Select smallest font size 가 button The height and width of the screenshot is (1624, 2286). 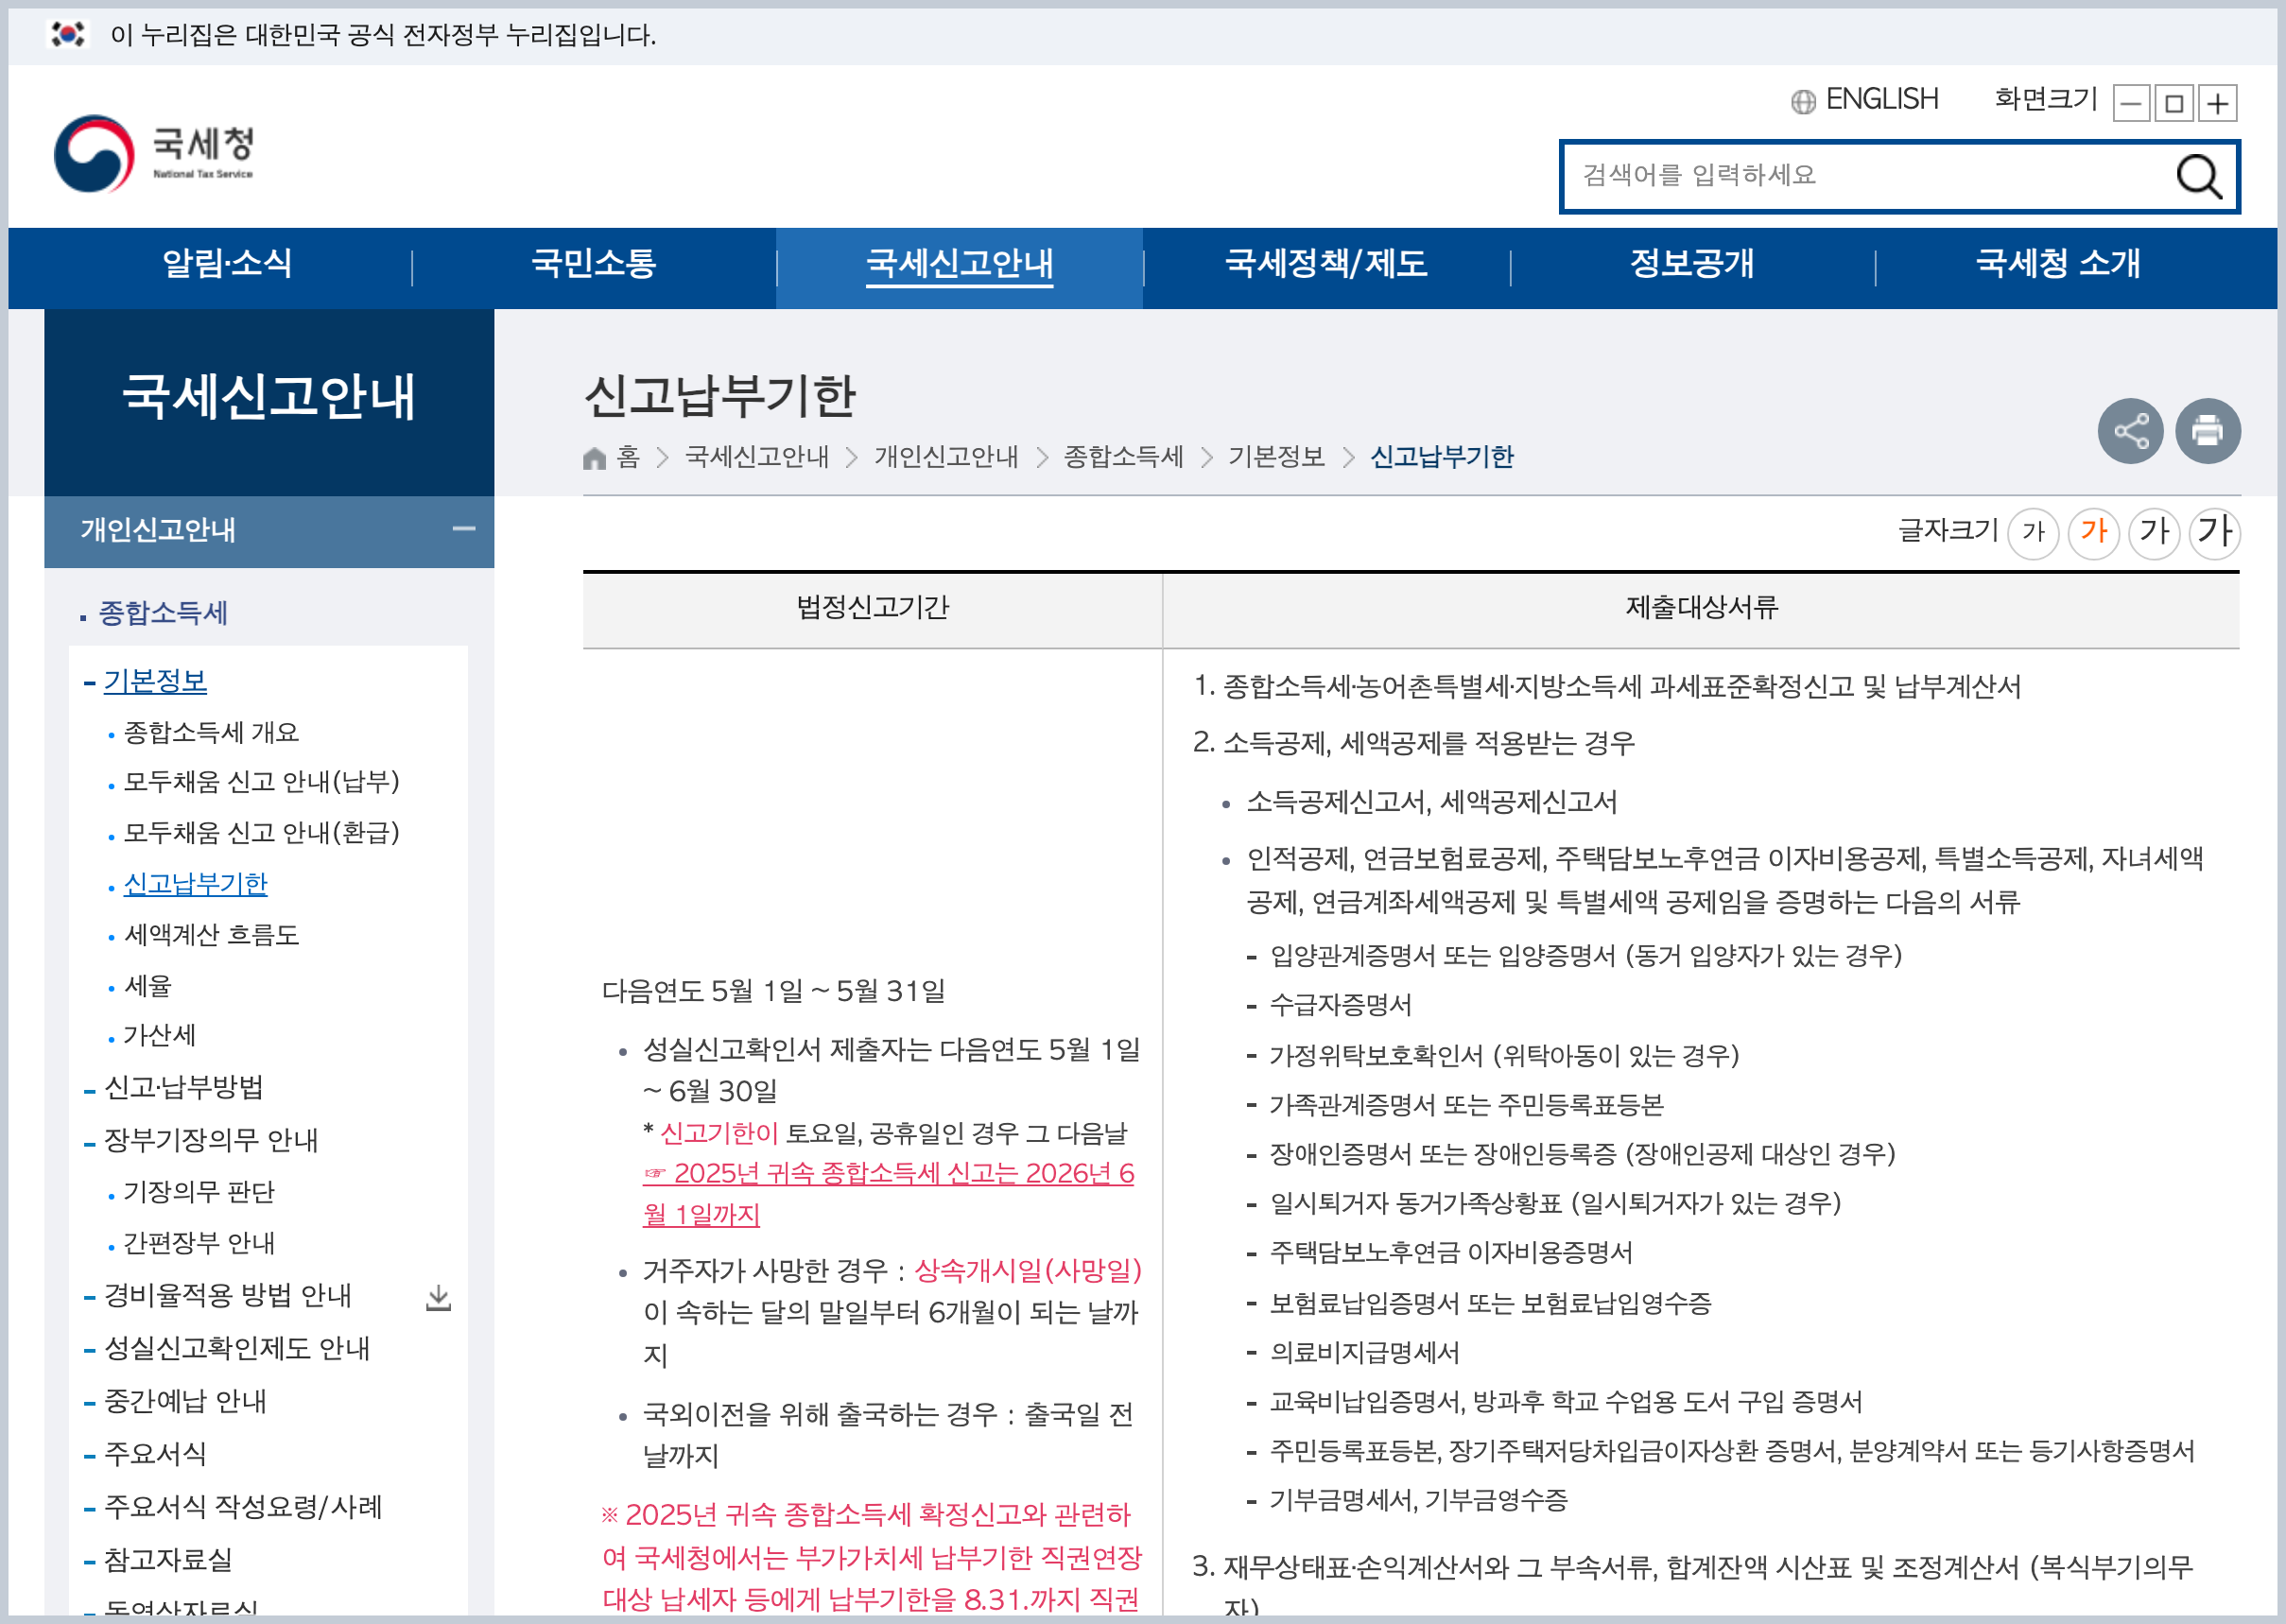coord(2033,532)
